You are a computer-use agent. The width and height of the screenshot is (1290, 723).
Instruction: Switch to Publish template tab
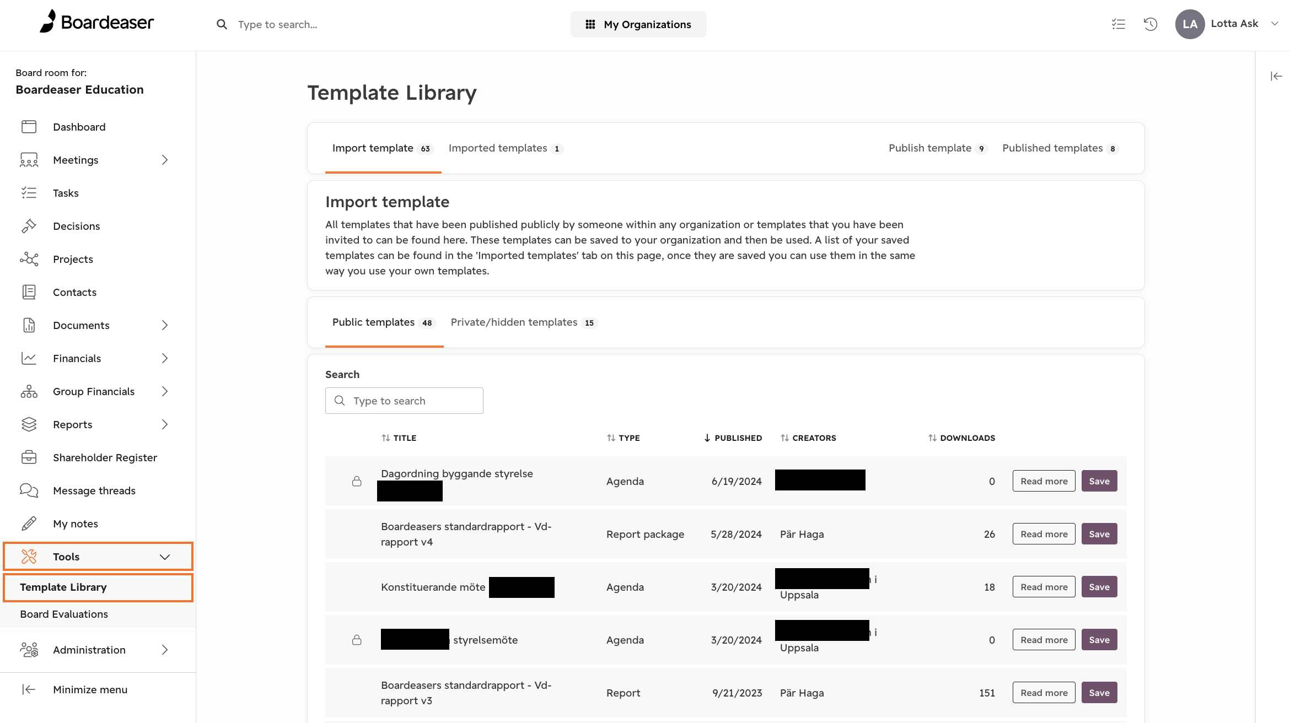pos(938,148)
